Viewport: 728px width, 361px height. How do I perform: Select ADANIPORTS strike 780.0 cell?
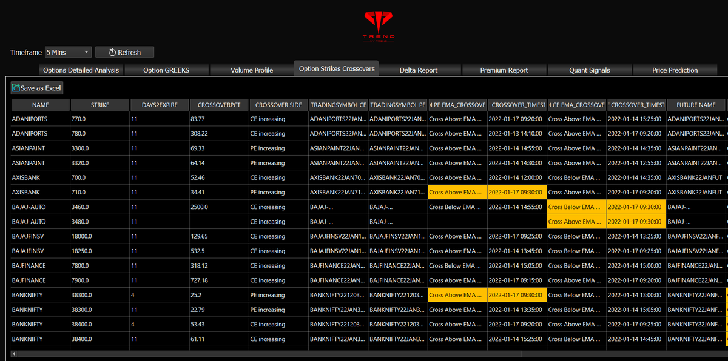pos(100,133)
